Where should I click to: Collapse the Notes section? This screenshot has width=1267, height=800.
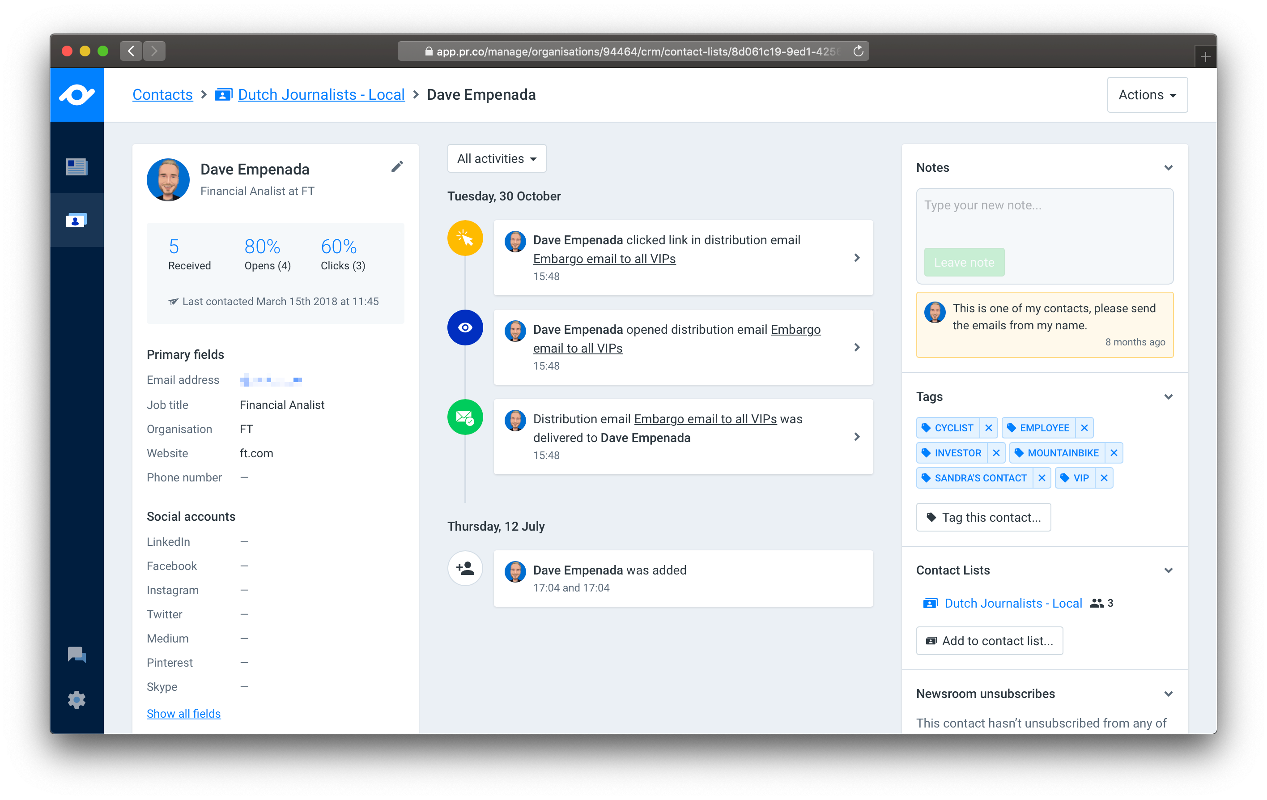(x=1168, y=168)
